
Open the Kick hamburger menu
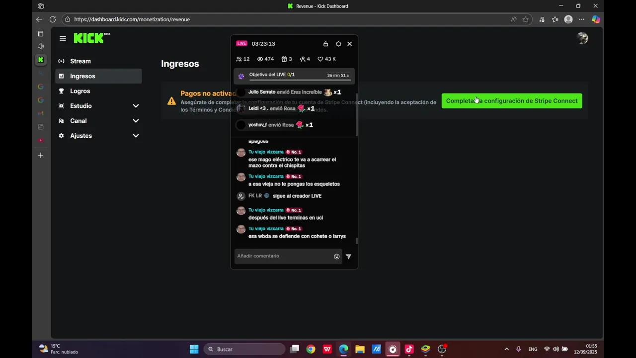[x=63, y=38]
